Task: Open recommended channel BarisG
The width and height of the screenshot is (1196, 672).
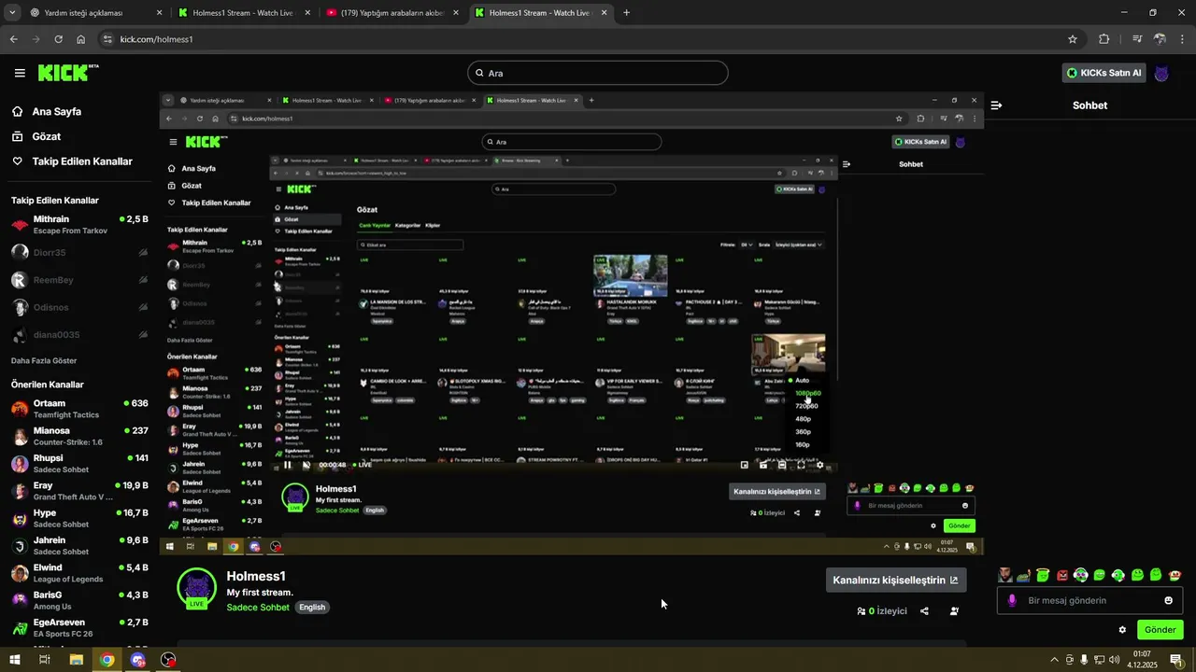Action: (x=79, y=600)
